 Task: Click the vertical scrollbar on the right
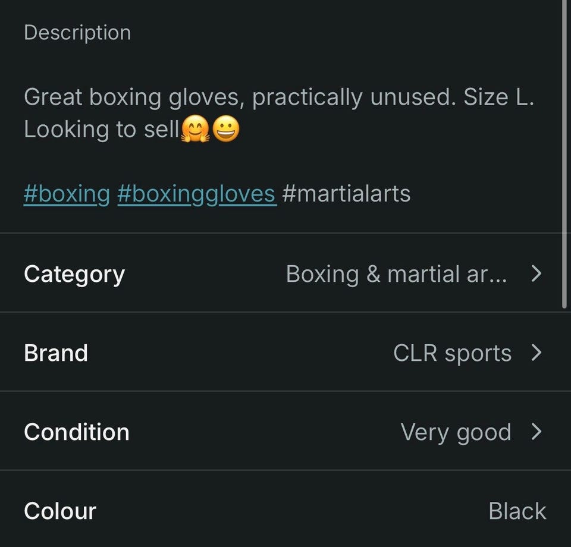tap(564, 155)
